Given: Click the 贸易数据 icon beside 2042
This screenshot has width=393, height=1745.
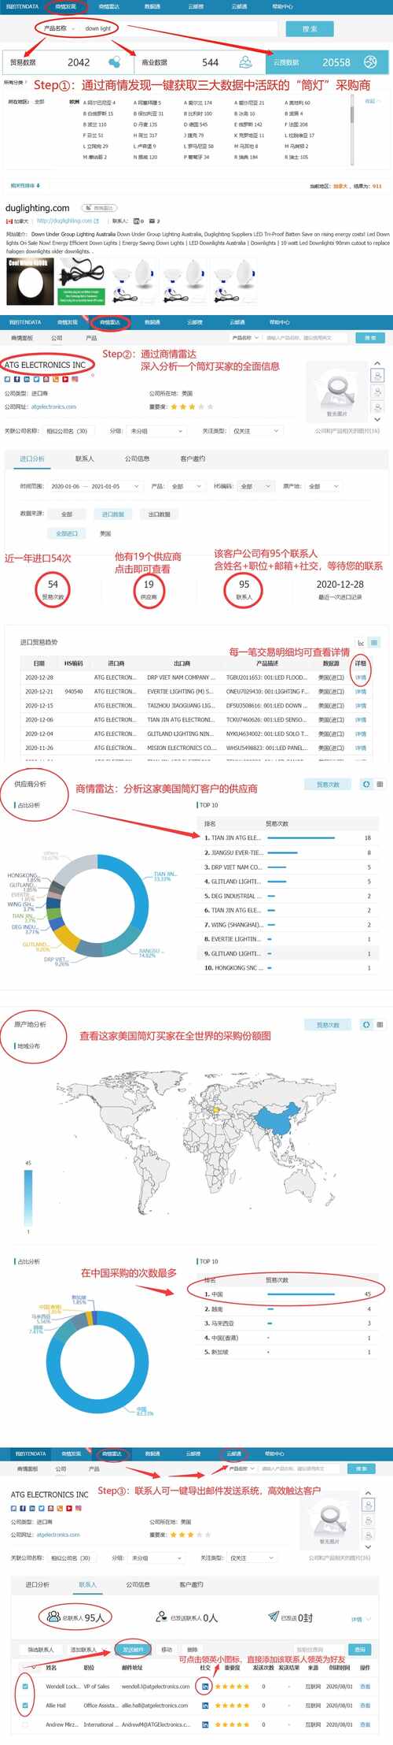Looking at the screenshot, I should [x=115, y=62].
